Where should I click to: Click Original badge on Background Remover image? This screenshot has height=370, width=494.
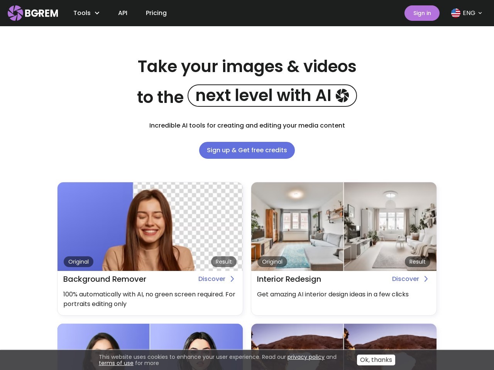[x=78, y=262]
